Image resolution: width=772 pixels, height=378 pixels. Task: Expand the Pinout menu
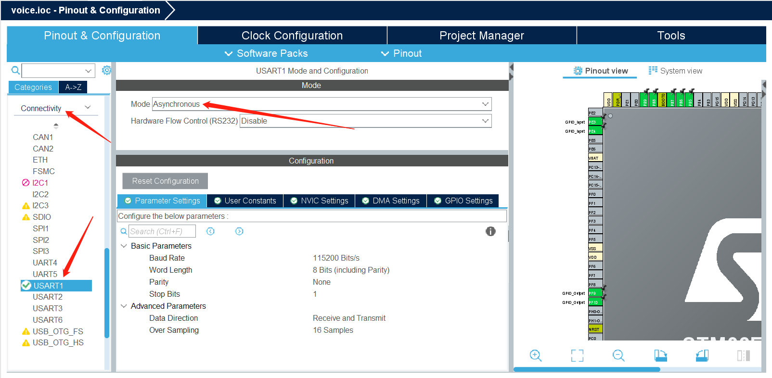(x=401, y=53)
